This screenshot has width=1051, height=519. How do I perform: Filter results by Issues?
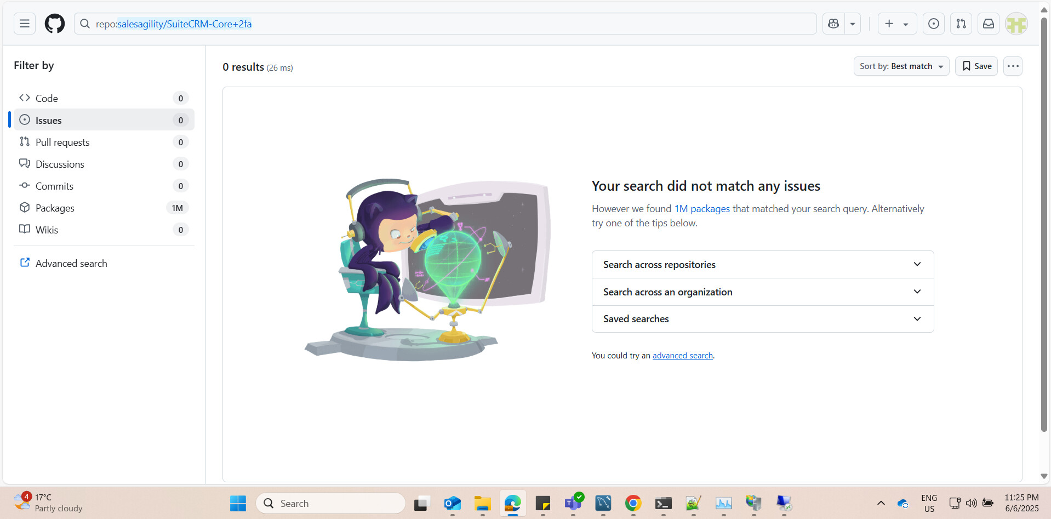[x=104, y=120]
